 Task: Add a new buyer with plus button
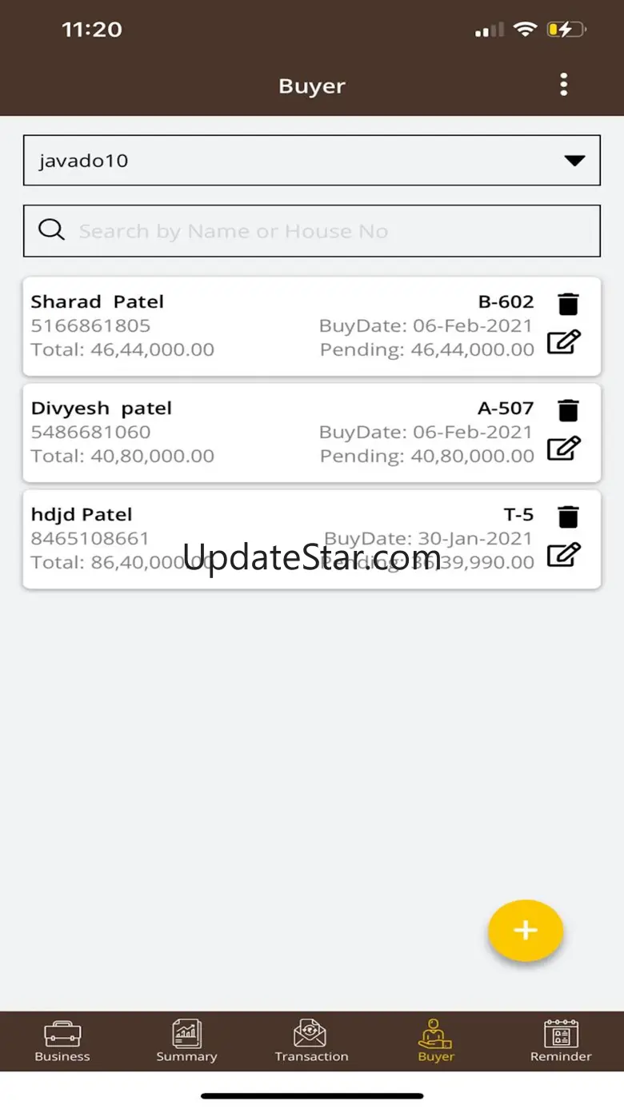(x=526, y=930)
